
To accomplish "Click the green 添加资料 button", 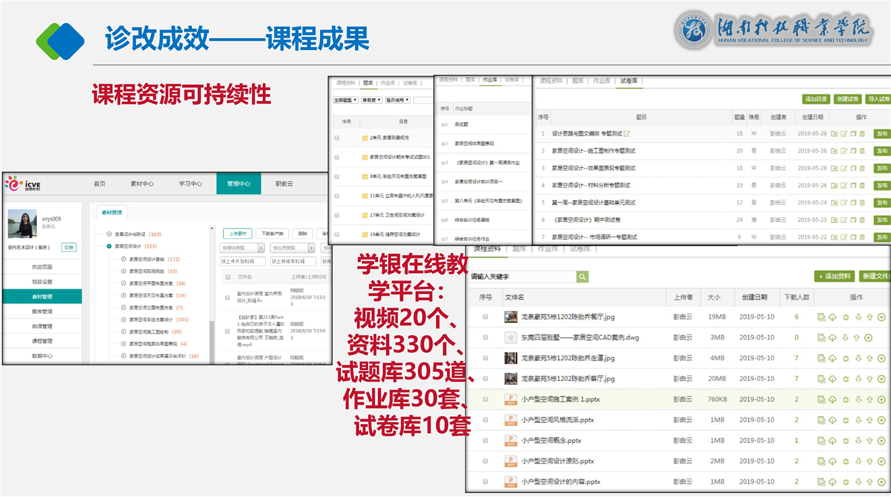I will pos(833,276).
